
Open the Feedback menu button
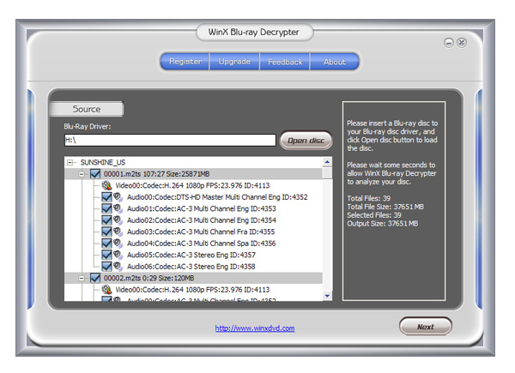pos(285,62)
